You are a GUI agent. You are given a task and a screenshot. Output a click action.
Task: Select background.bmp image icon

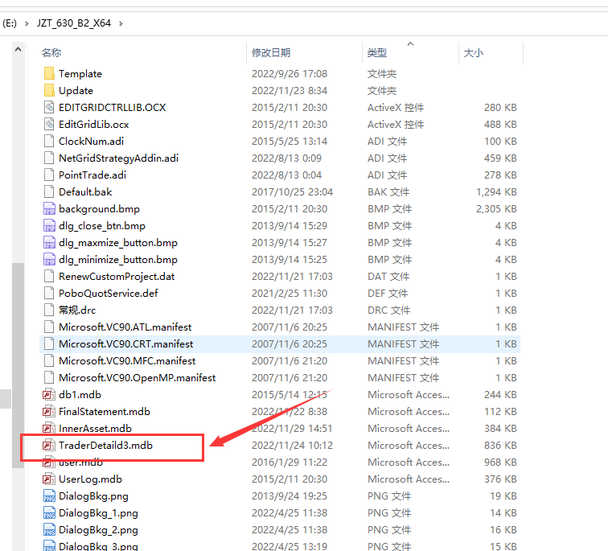click(49, 209)
